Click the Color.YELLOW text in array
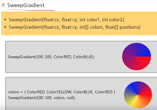Screen dimensions: 157x110 tap(59, 92)
